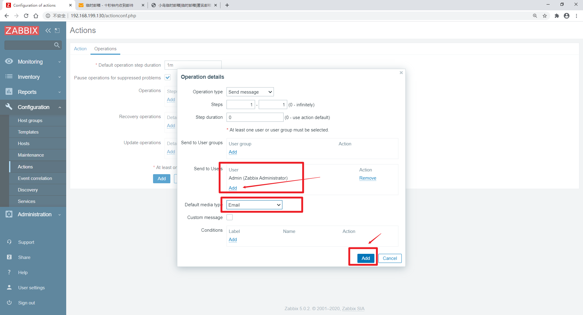The image size is (583, 315).
Task: Bookmark this page with star icon
Action: [545, 16]
